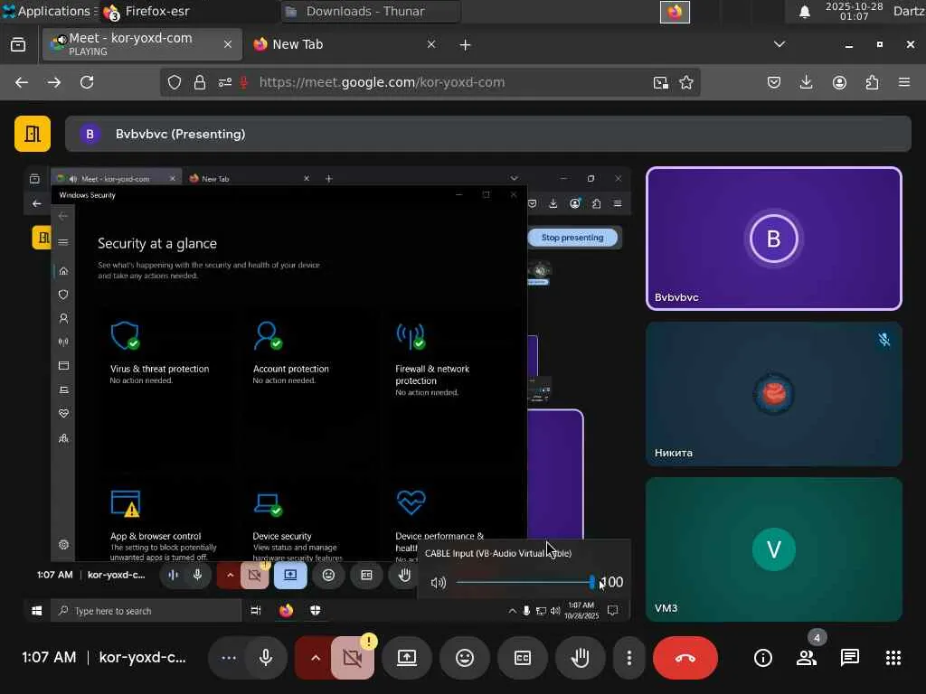Close the New Tab browser tab

coord(431,44)
